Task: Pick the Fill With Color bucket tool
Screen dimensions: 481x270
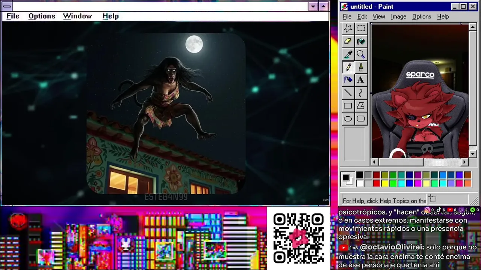Action: 361,41
